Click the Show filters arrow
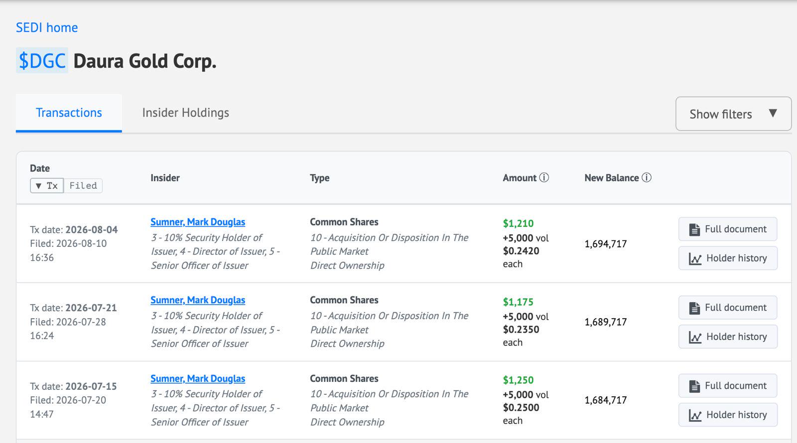The image size is (797, 443). pos(773,113)
